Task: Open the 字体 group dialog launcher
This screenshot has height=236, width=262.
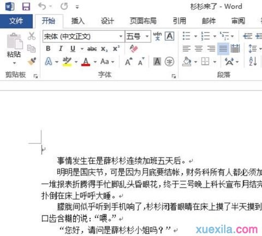Action: tap(174, 76)
